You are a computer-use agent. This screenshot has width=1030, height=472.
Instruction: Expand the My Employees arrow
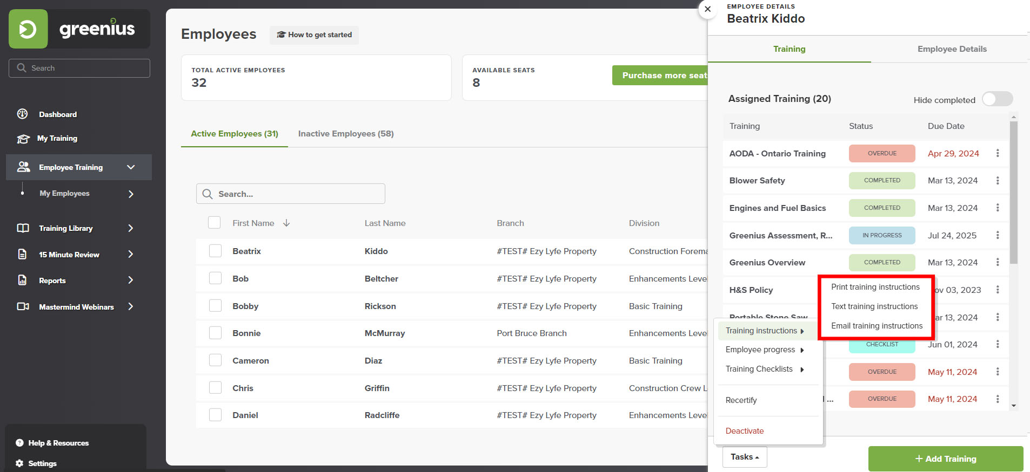point(131,194)
